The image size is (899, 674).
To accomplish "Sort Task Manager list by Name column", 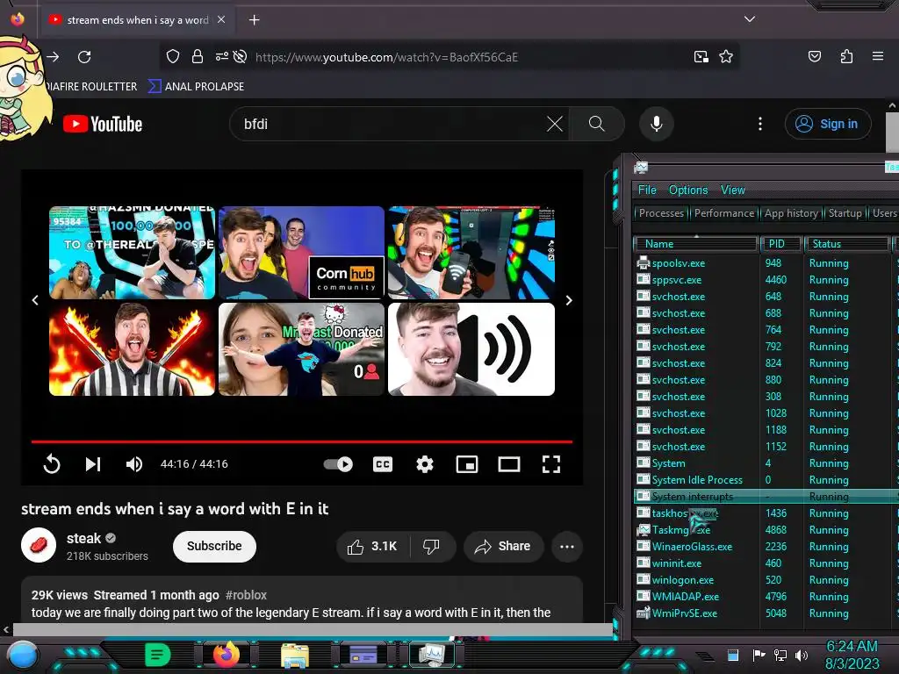I will (x=696, y=244).
